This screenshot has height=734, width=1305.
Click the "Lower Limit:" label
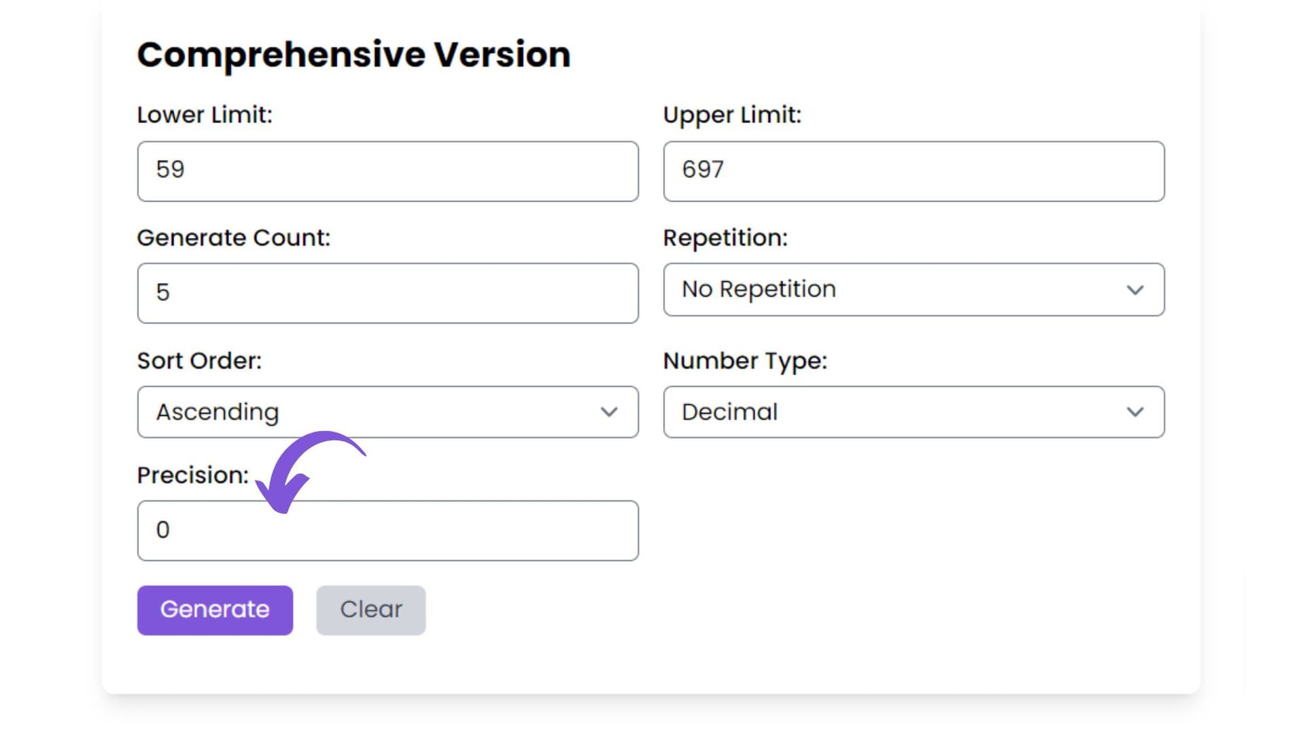pyautogui.click(x=204, y=115)
